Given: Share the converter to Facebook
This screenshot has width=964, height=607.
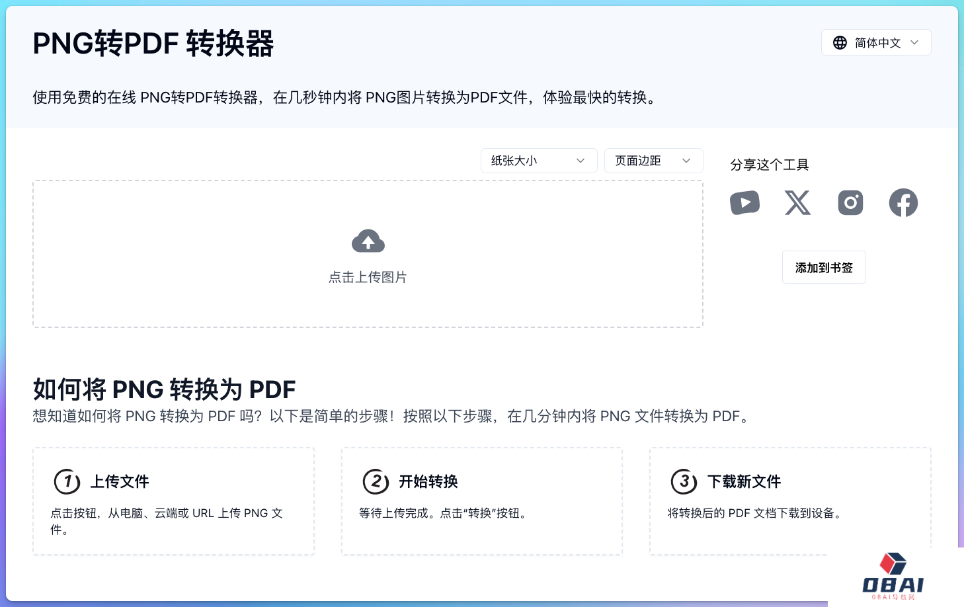Looking at the screenshot, I should (x=903, y=203).
